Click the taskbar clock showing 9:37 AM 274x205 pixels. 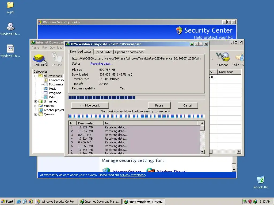click(x=265, y=202)
